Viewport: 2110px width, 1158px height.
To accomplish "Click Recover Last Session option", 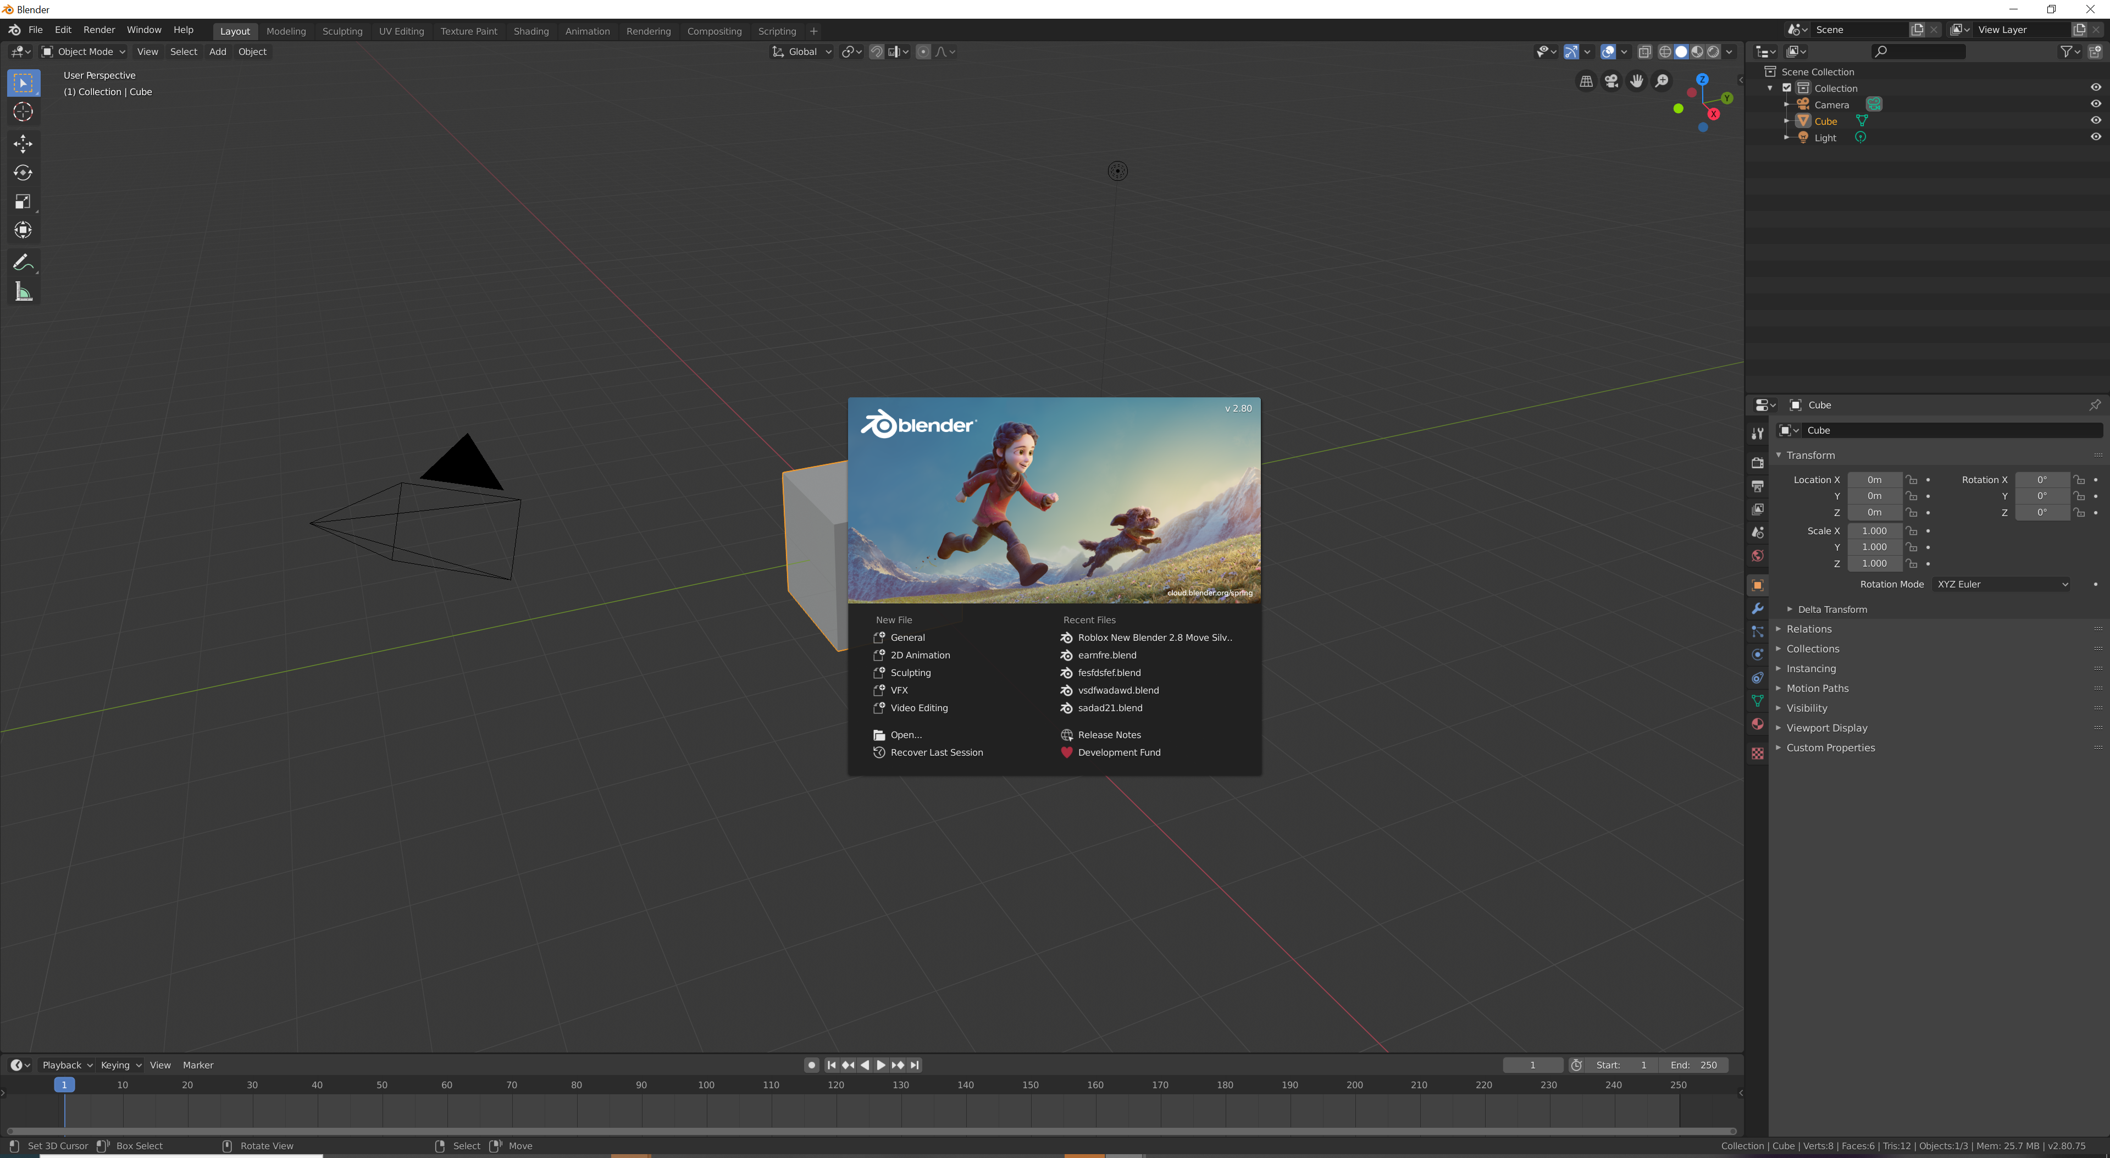I will [x=935, y=751].
